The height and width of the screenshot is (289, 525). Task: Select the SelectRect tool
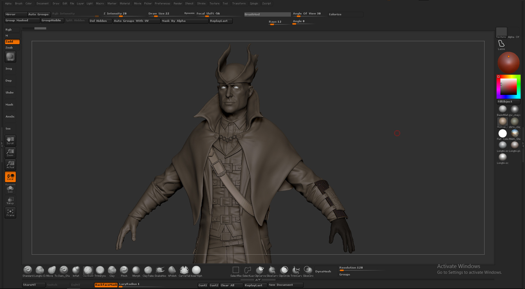tap(236, 271)
